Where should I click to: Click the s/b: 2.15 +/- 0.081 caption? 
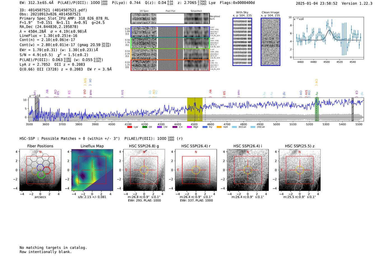(x=92, y=197)
